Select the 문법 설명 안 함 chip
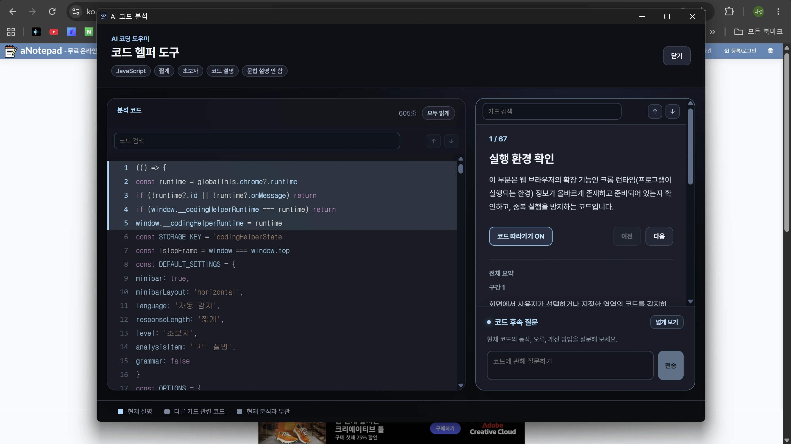The height and width of the screenshot is (444, 791). [x=265, y=71]
